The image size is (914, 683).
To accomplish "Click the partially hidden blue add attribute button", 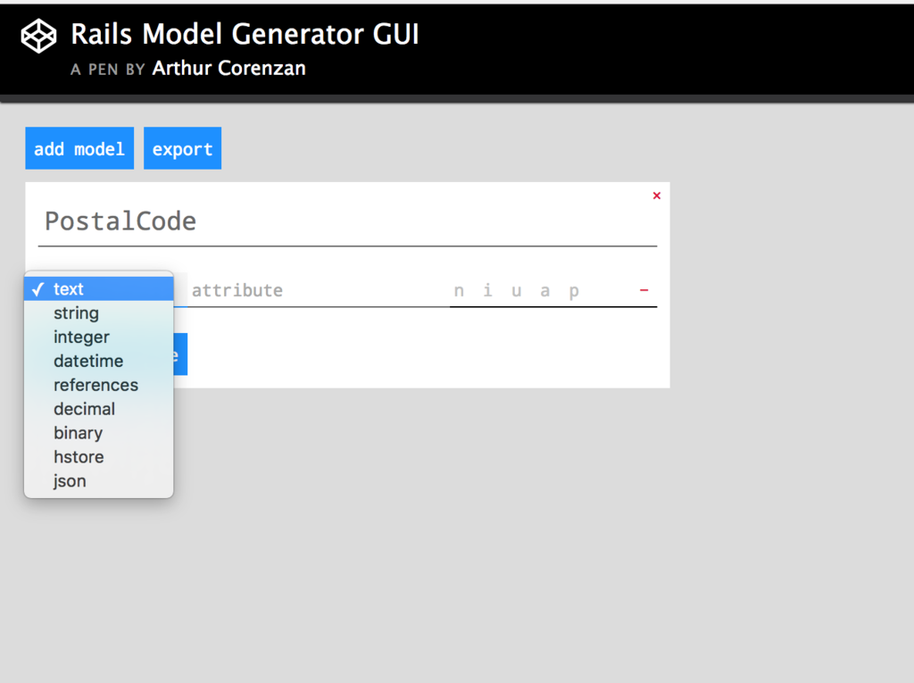I will click(180, 354).
